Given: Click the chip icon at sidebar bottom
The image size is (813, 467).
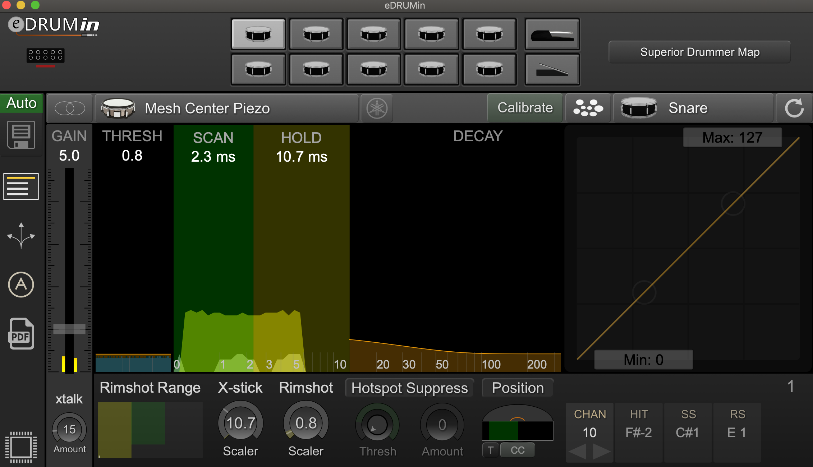Looking at the screenshot, I should point(21,447).
